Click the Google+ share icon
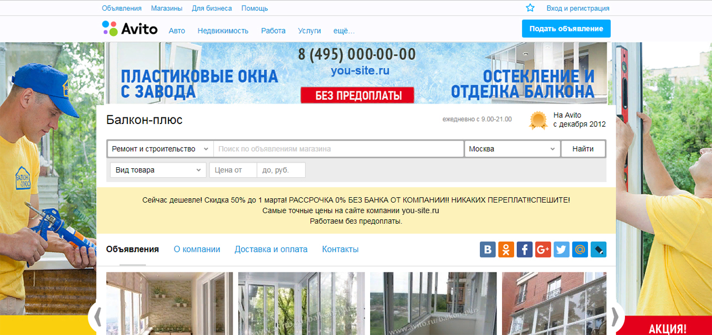The image size is (712, 335). [x=543, y=249]
